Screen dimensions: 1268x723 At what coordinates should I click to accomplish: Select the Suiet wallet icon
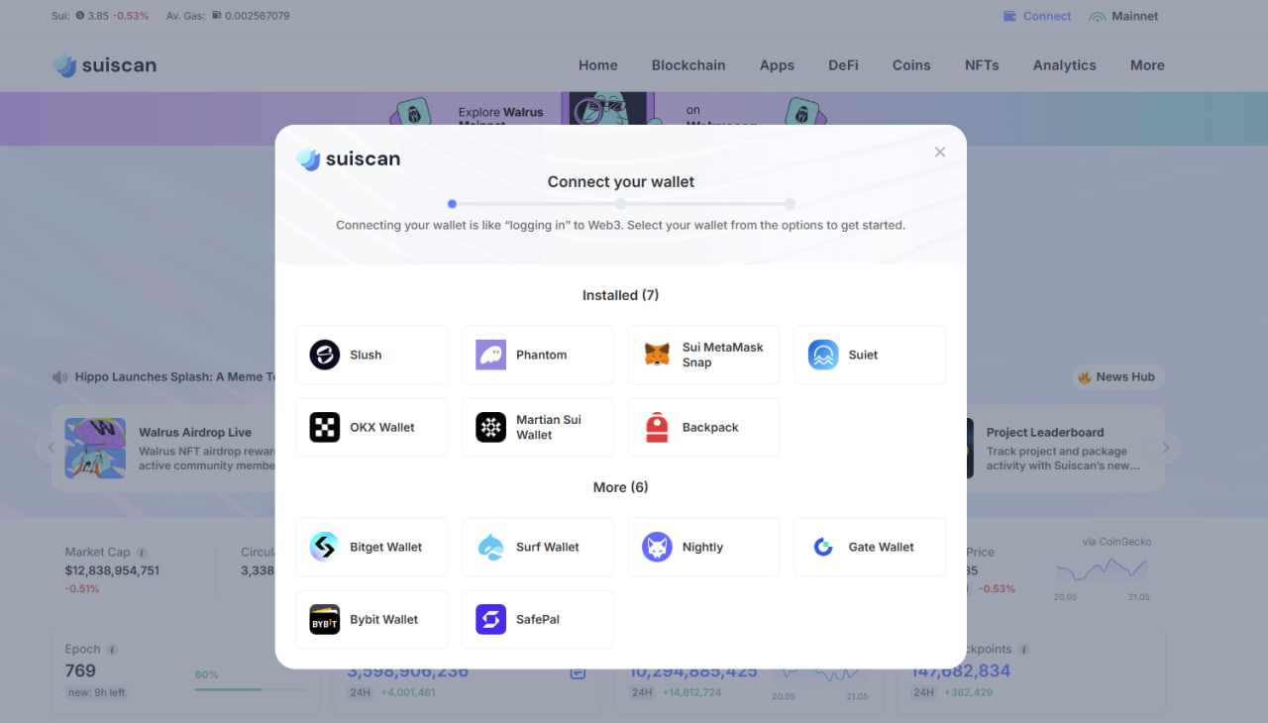click(823, 355)
